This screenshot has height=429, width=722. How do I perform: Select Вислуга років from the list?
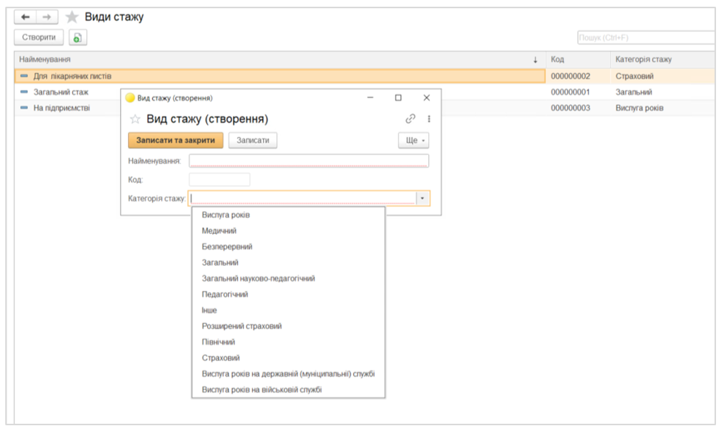[226, 215]
